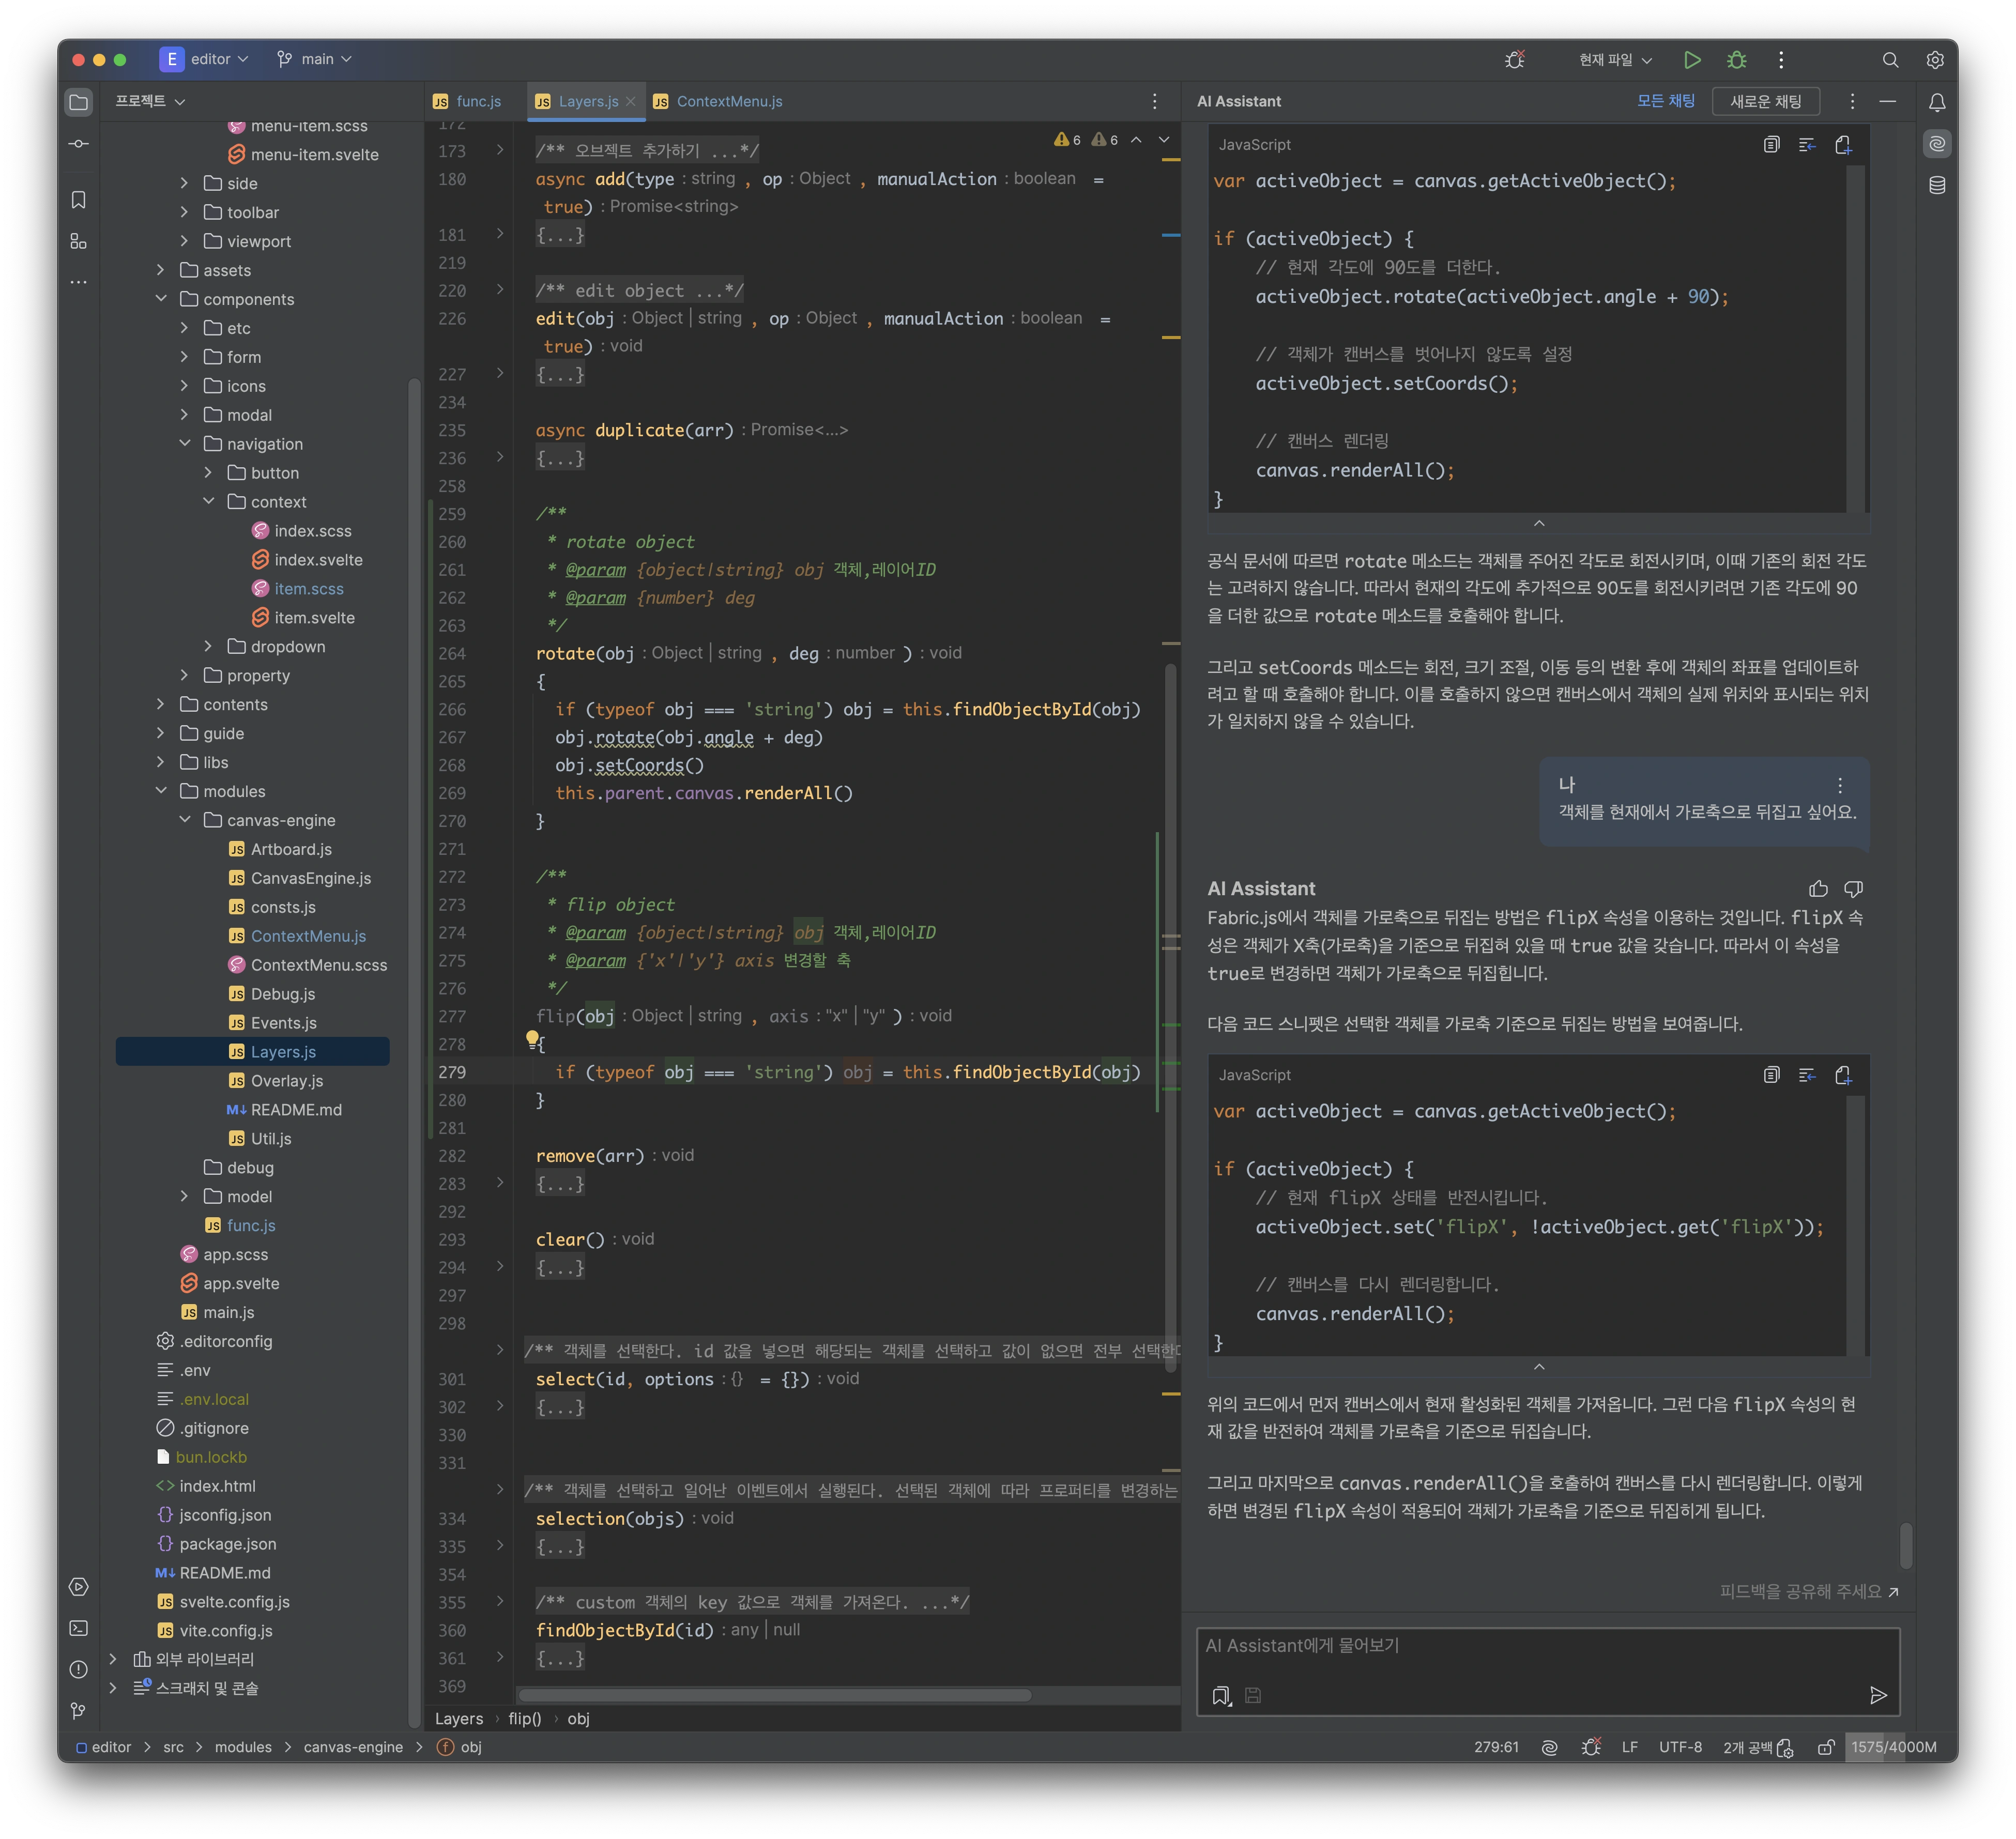Open AI Assistant panel options menu
The height and width of the screenshot is (1839, 2016).
point(1852,101)
